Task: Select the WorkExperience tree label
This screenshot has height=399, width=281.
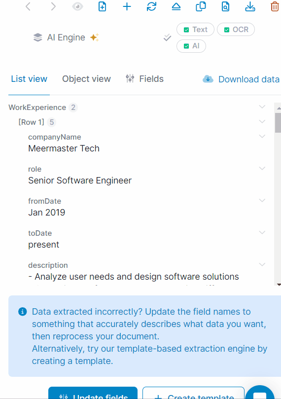Action: (37, 108)
